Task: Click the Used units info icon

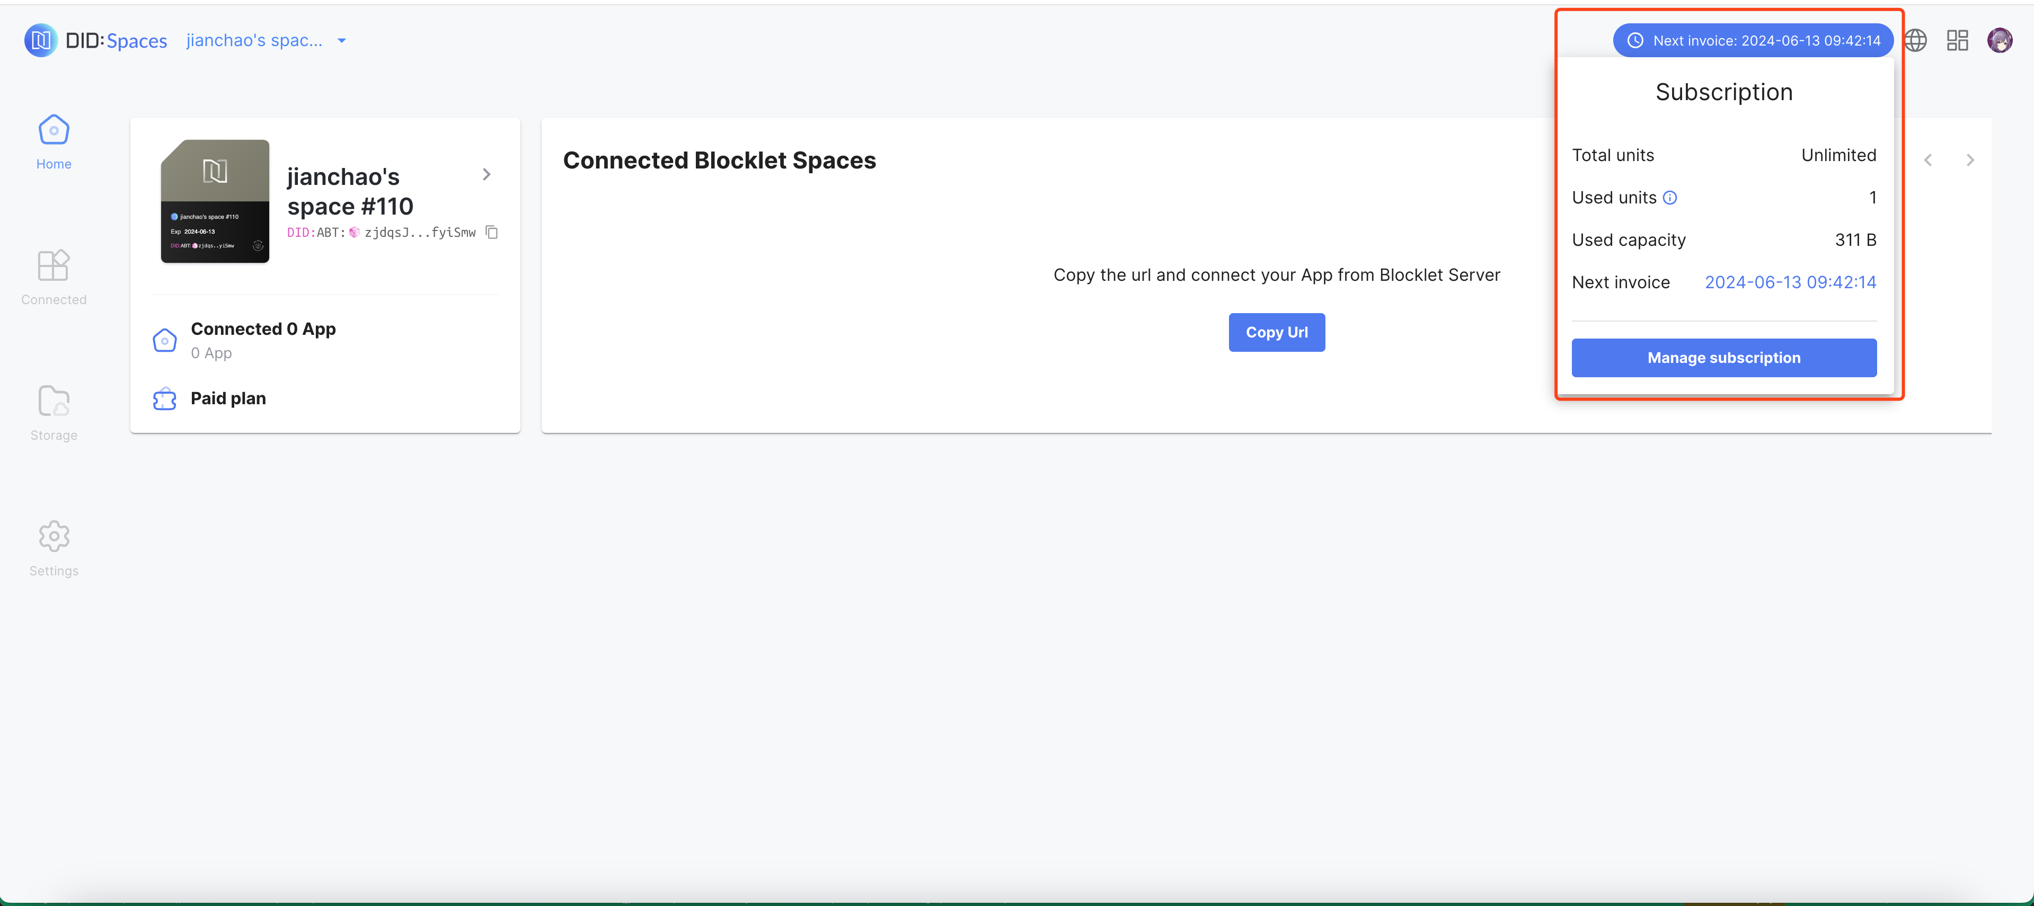Action: [1670, 197]
